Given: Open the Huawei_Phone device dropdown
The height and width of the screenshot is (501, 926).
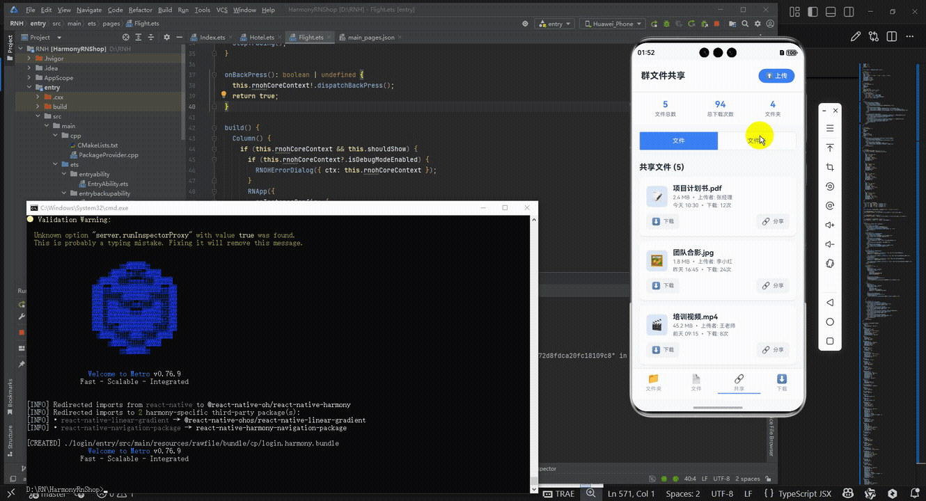Looking at the screenshot, I should coord(613,24).
